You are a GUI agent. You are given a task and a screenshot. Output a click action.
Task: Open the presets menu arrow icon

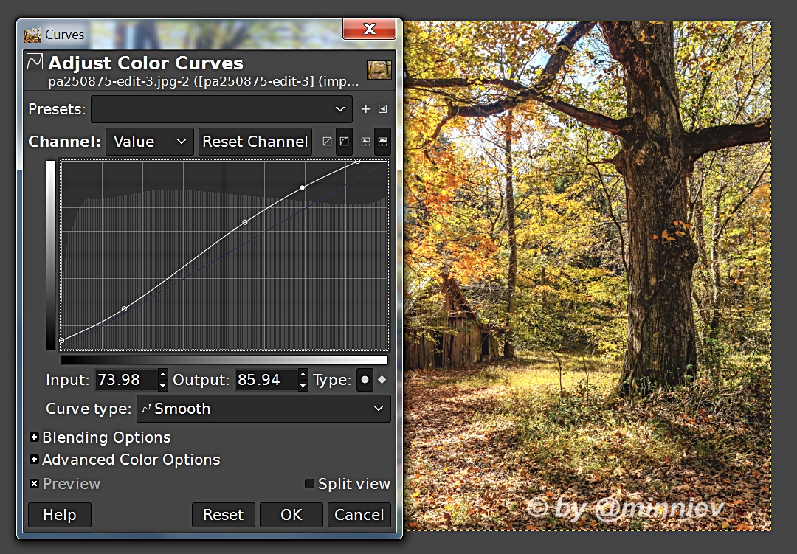click(x=382, y=109)
